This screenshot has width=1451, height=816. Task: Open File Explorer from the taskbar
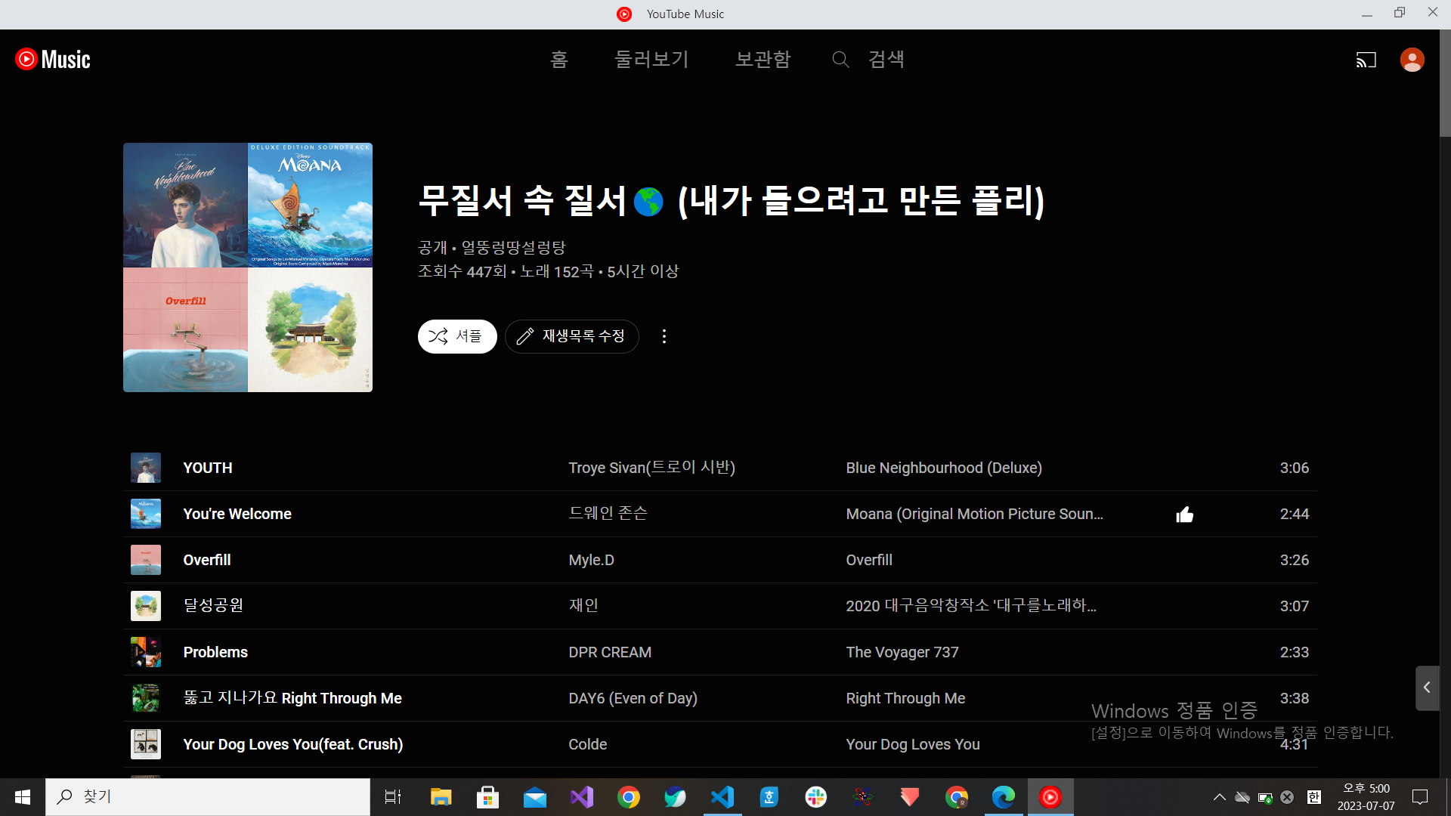point(441,797)
